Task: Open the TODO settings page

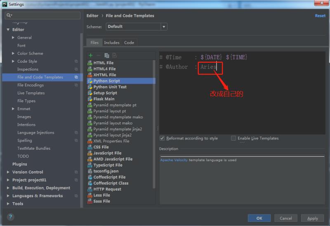Action: coord(23,156)
